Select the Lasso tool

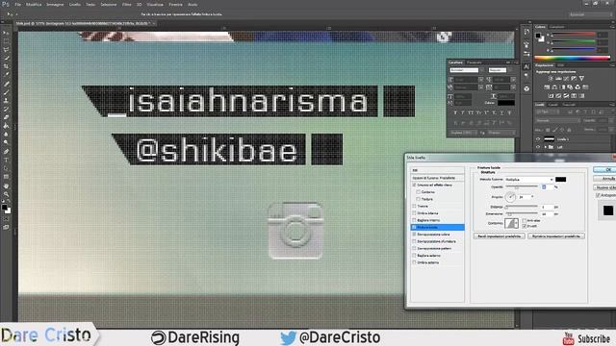point(6,49)
